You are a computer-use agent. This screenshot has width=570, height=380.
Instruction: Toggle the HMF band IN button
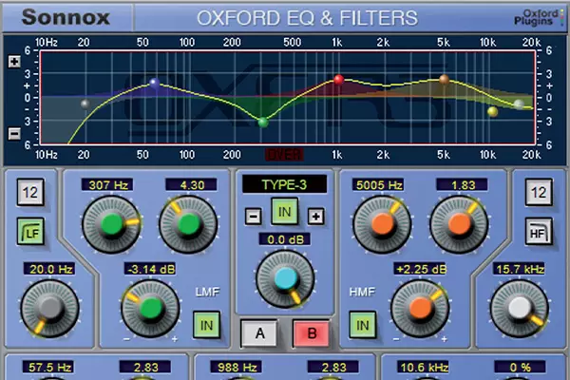point(362,325)
